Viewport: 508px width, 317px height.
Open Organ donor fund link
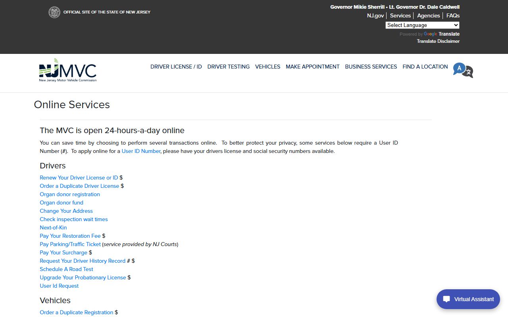tap(62, 202)
